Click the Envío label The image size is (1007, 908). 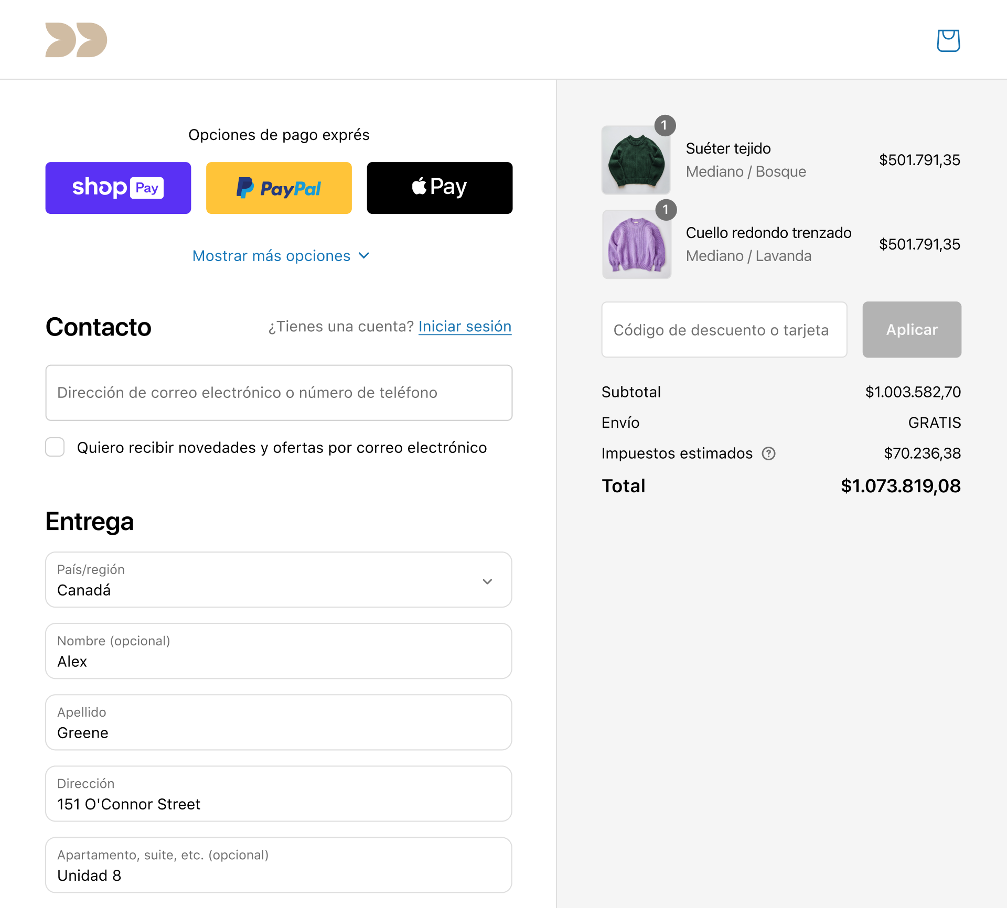620,423
